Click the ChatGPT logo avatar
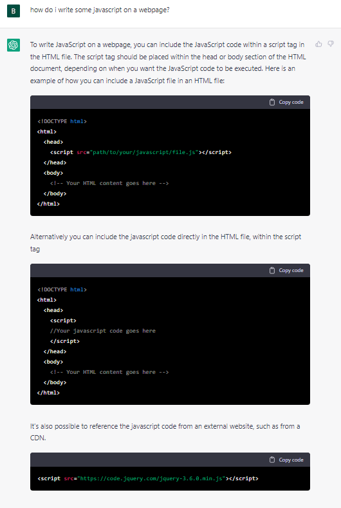Image resolution: width=341 pixels, height=508 pixels. point(14,45)
